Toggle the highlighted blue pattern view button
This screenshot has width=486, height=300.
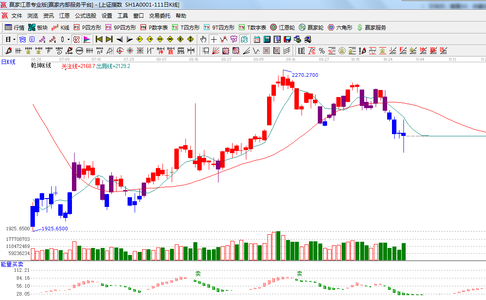22,39
